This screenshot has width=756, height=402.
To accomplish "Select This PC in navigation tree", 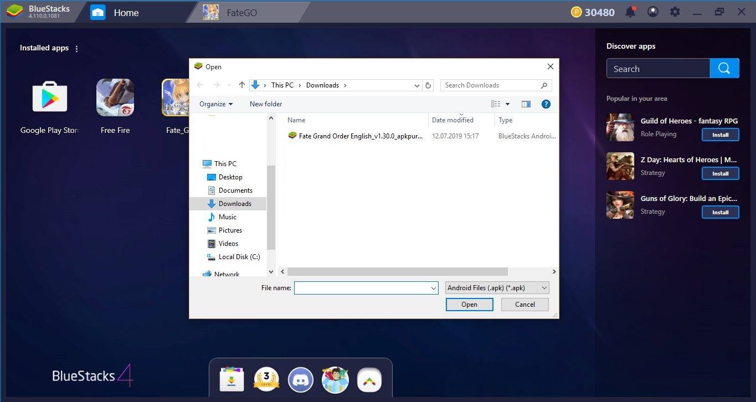I will click(220, 164).
